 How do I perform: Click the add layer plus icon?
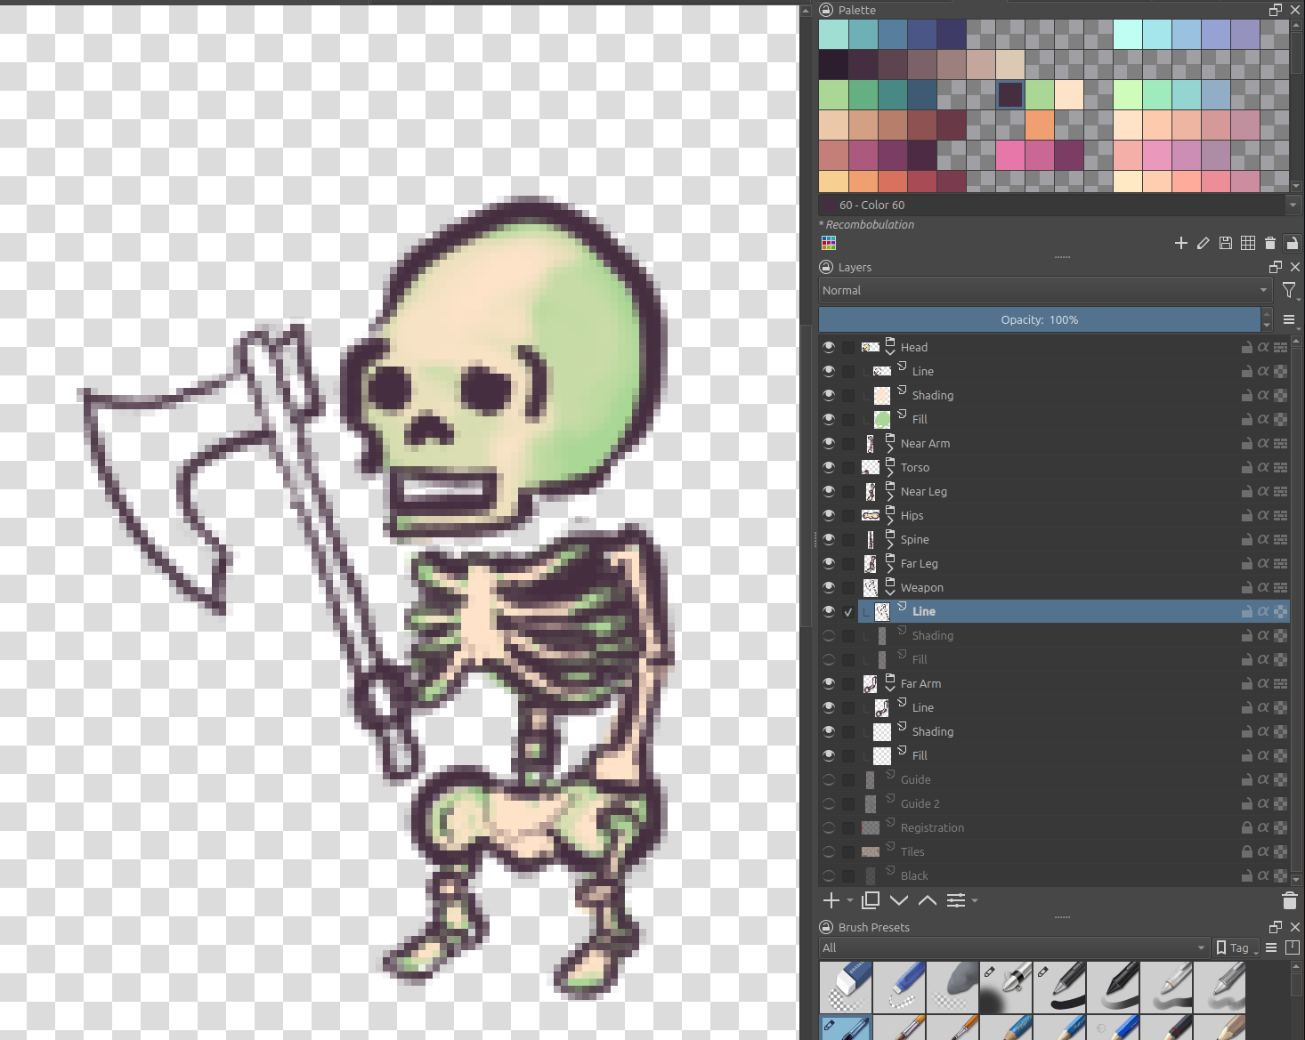pos(831,900)
